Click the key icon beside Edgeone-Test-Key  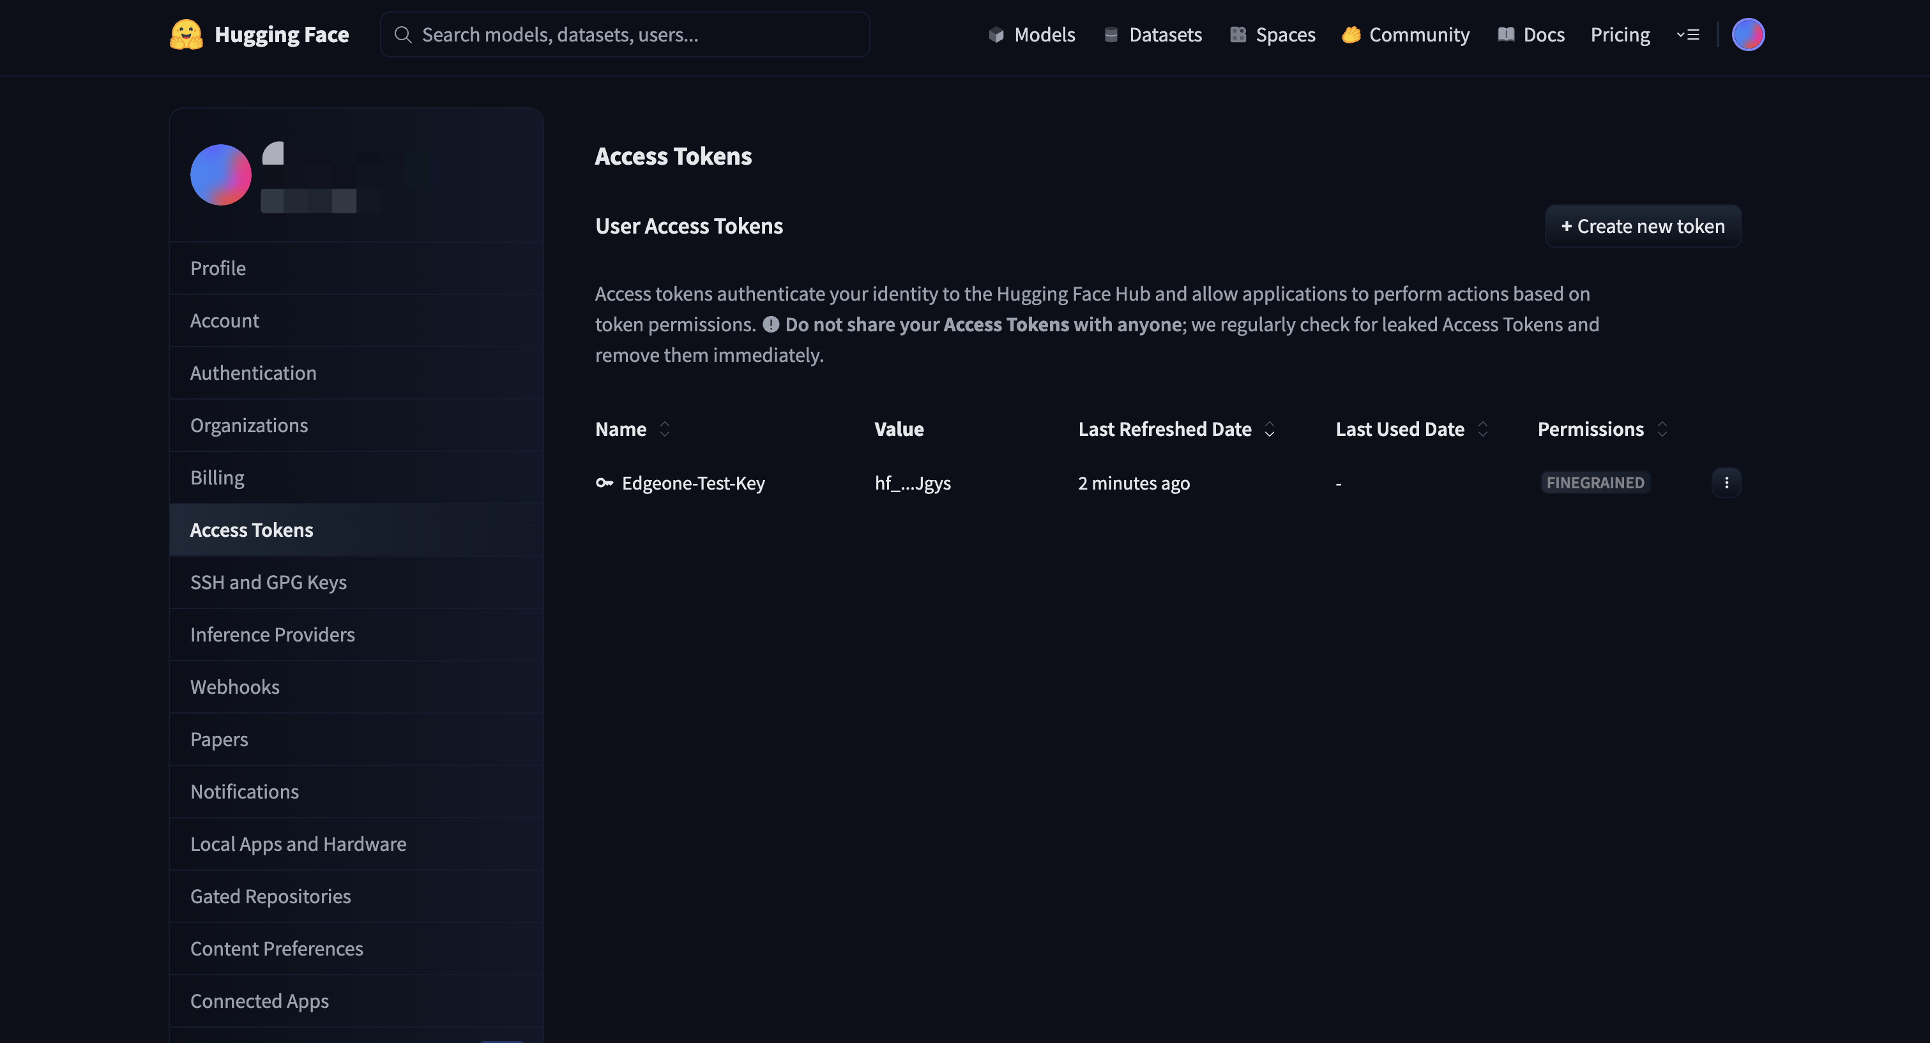pyautogui.click(x=604, y=483)
